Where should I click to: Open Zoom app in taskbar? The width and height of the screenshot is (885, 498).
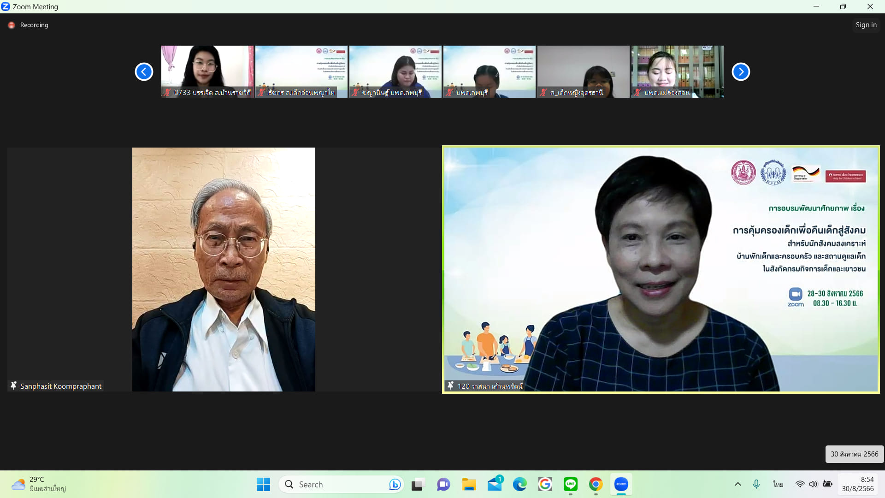tap(621, 484)
